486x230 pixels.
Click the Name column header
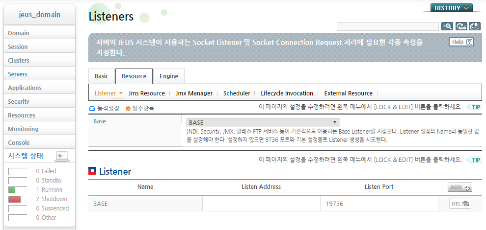pos(145,187)
